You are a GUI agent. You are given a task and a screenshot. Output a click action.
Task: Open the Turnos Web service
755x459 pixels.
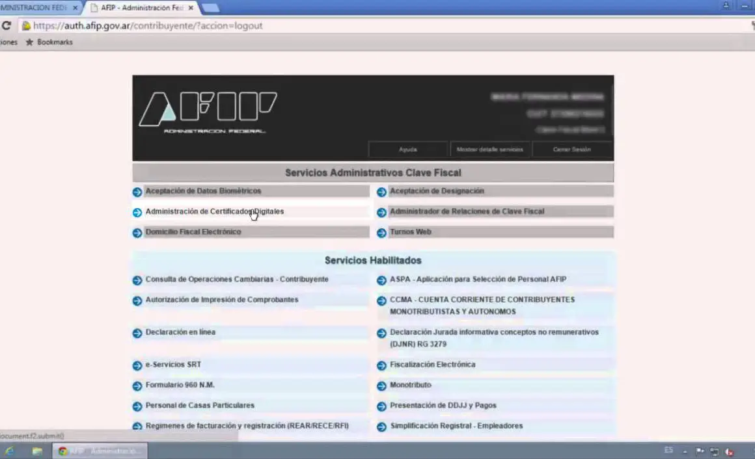(x=410, y=232)
